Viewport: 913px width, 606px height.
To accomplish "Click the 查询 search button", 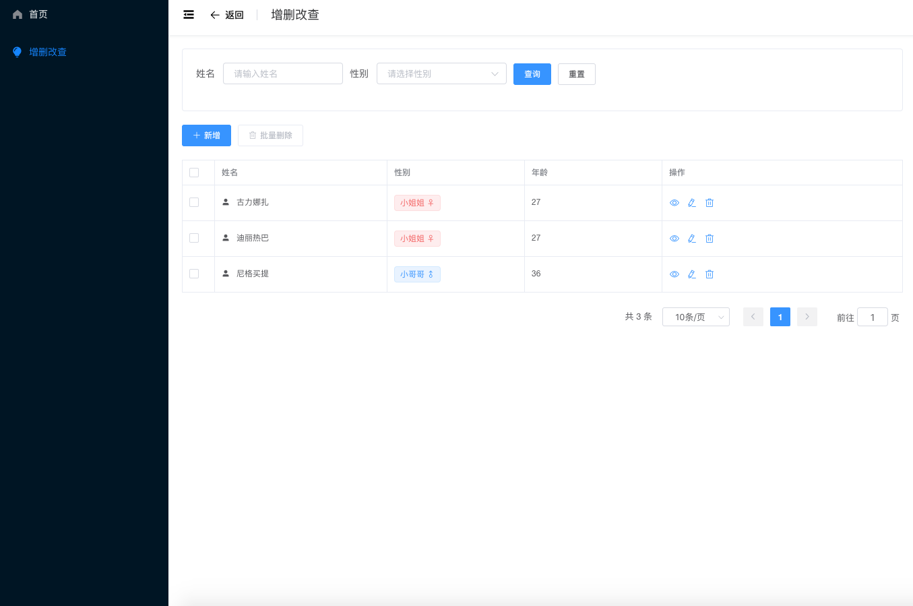I will (x=532, y=74).
